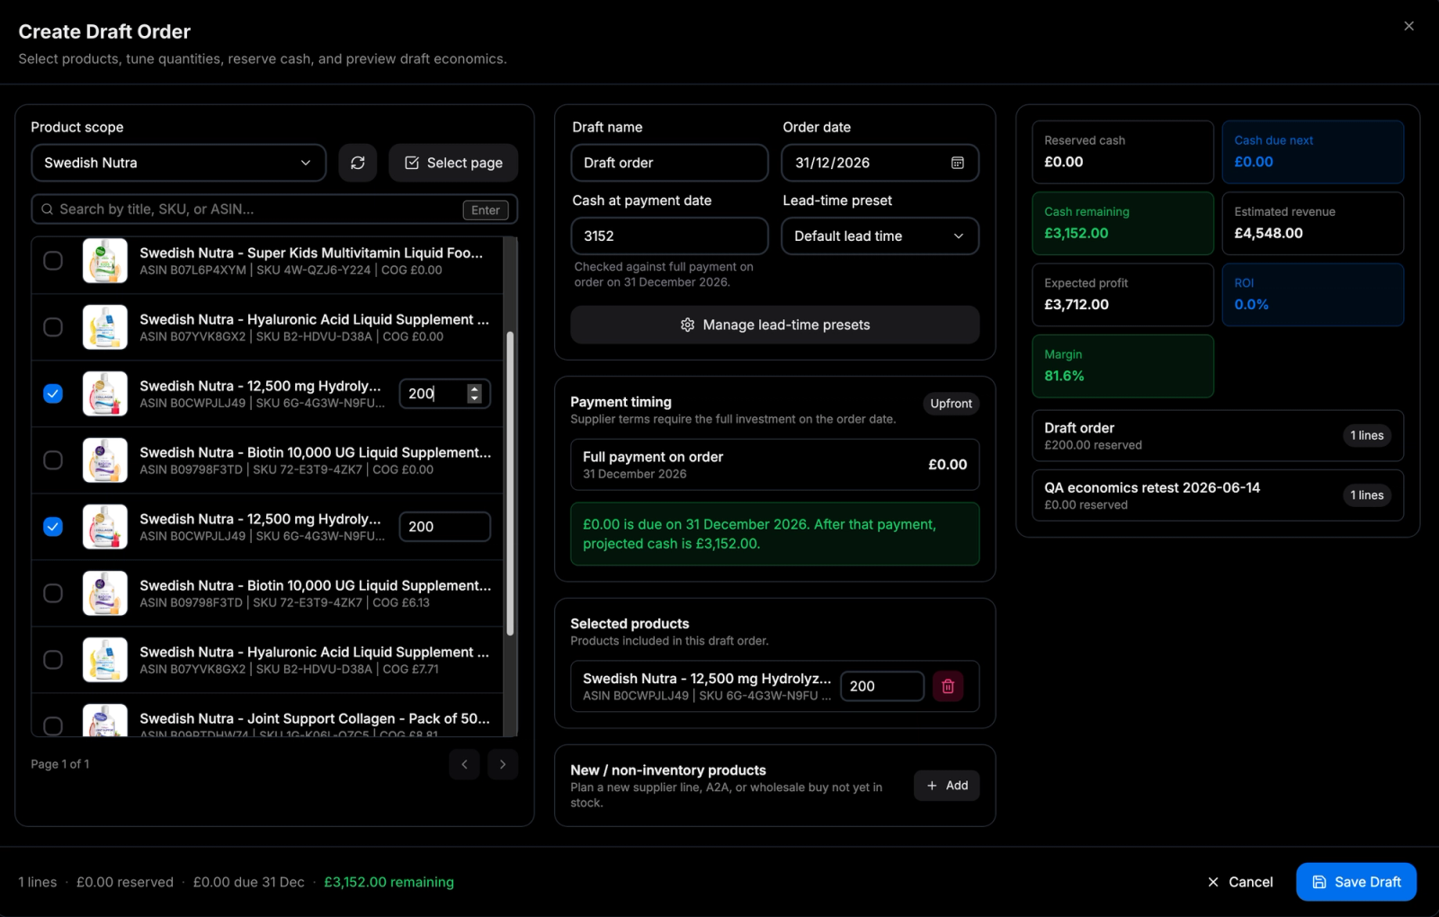Click the Enter search button
Screen dimensions: 1439x917
[x=486, y=209]
